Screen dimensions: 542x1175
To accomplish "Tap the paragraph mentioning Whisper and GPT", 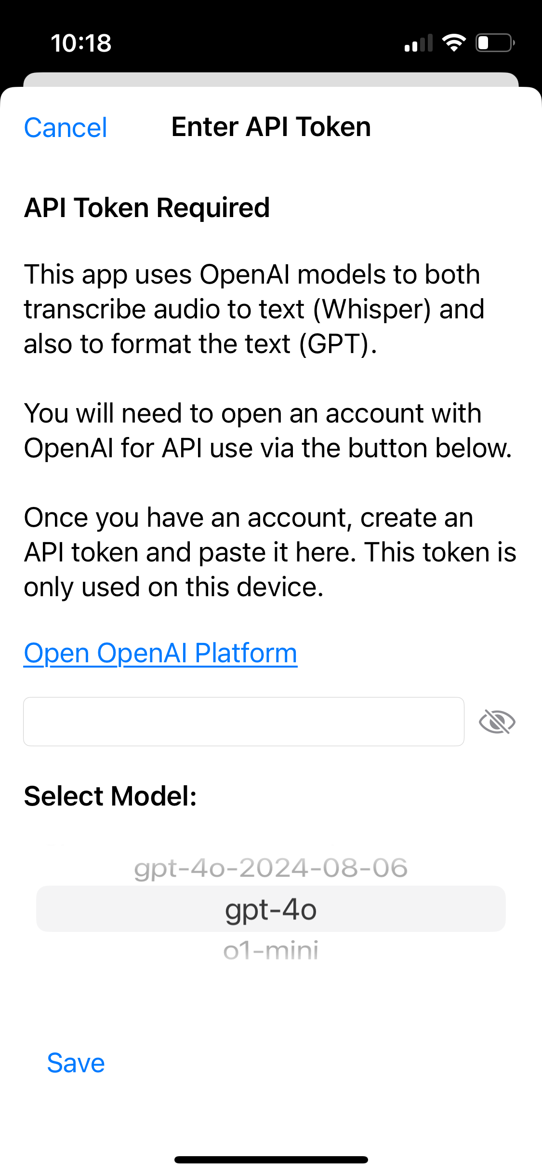I will (x=254, y=309).
